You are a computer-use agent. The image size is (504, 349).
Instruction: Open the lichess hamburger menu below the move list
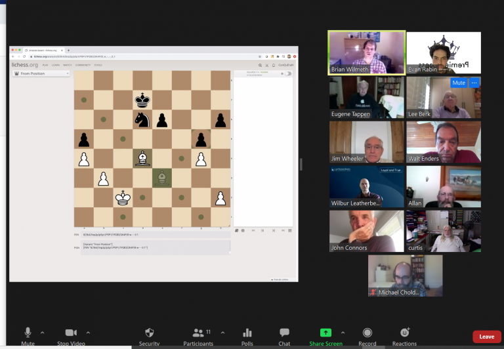click(x=290, y=230)
